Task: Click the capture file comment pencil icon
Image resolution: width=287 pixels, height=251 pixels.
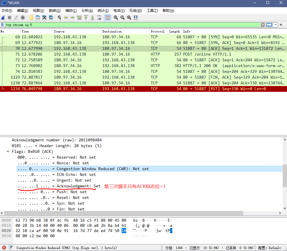Action: 10,248
